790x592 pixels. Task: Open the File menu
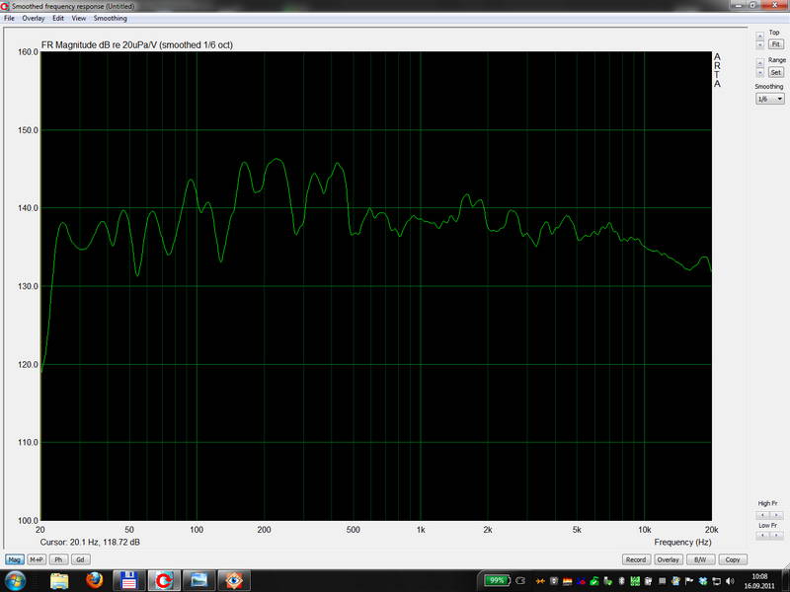(x=9, y=18)
